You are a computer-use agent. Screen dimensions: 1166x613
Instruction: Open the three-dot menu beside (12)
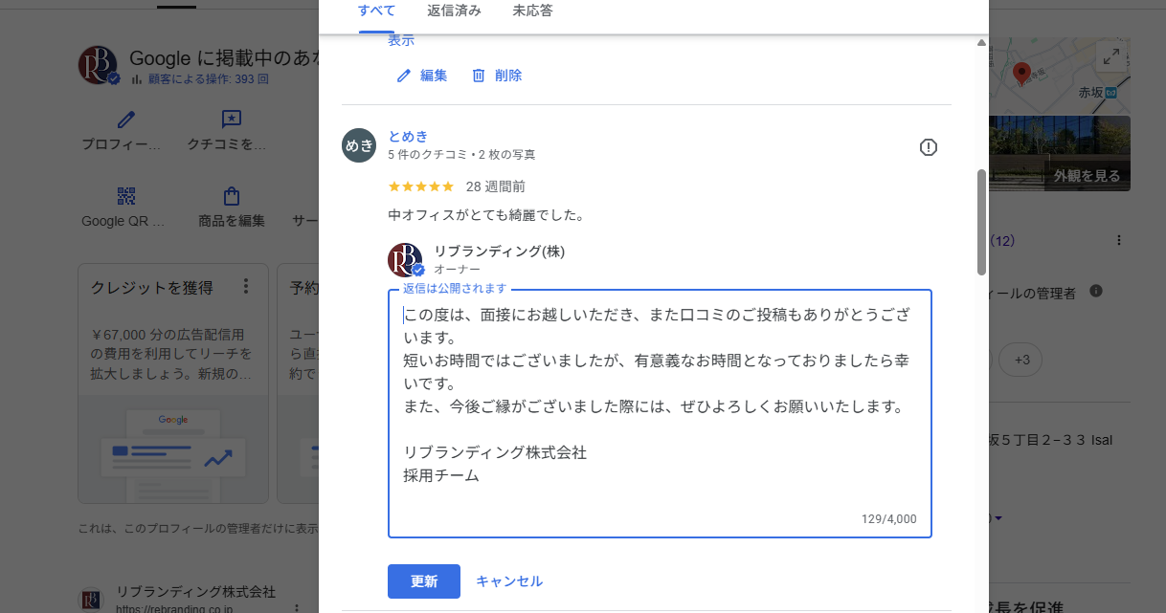[1119, 241]
